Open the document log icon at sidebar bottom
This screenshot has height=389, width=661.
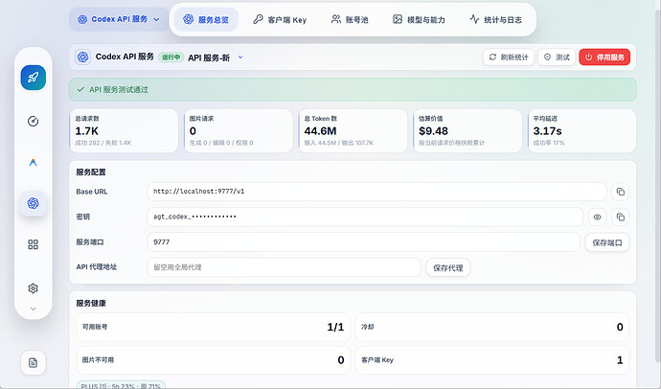(x=33, y=363)
